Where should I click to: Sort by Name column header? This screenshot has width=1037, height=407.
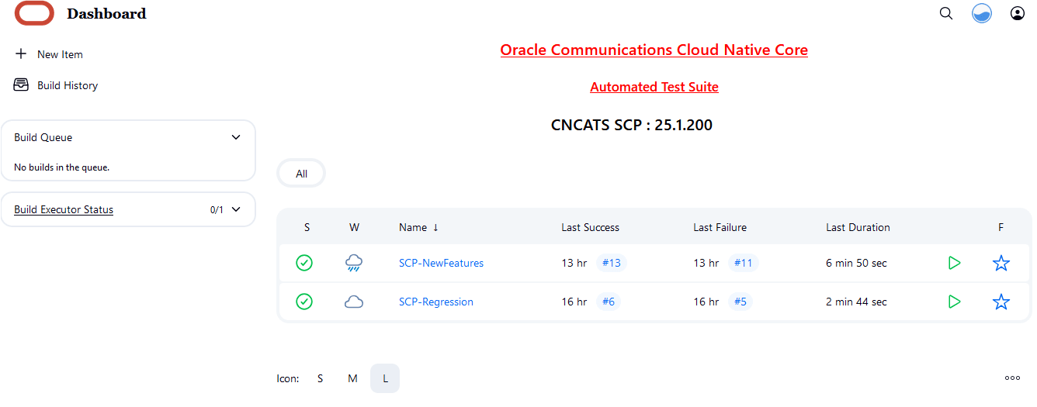tap(418, 227)
